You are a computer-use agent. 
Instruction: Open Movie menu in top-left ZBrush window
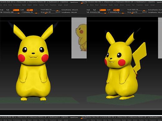pyautogui.click(x=5, y=5)
